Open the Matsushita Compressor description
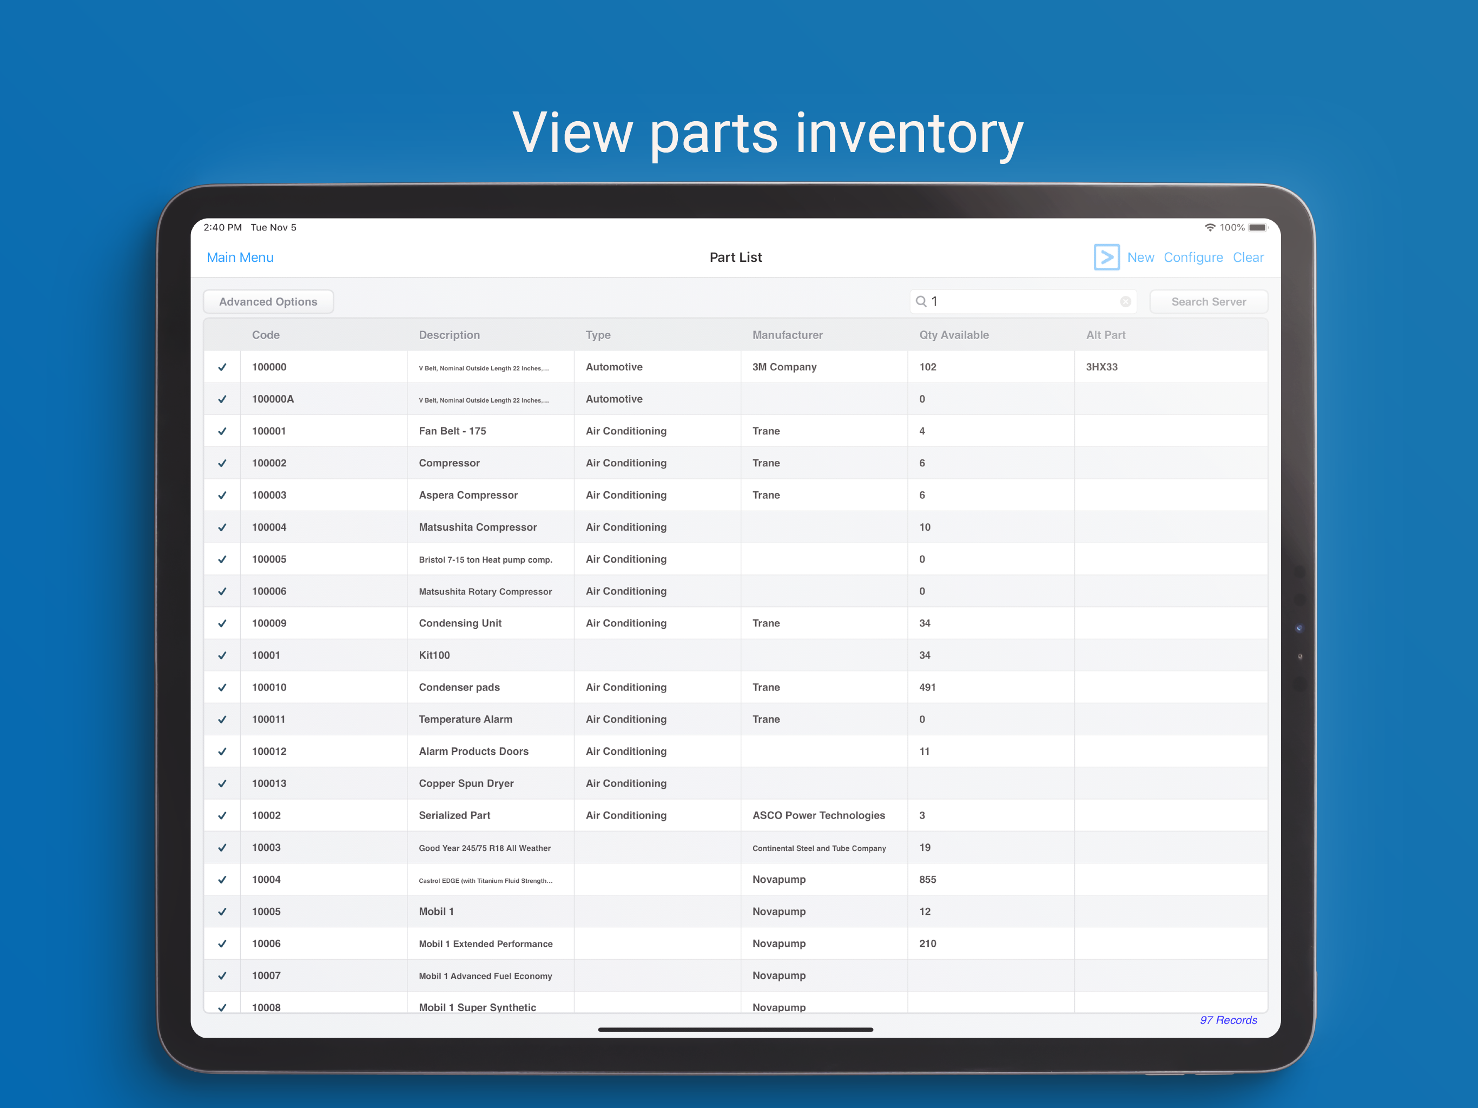The width and height of the screenshot is (1478, 1108). coord(478,527)
